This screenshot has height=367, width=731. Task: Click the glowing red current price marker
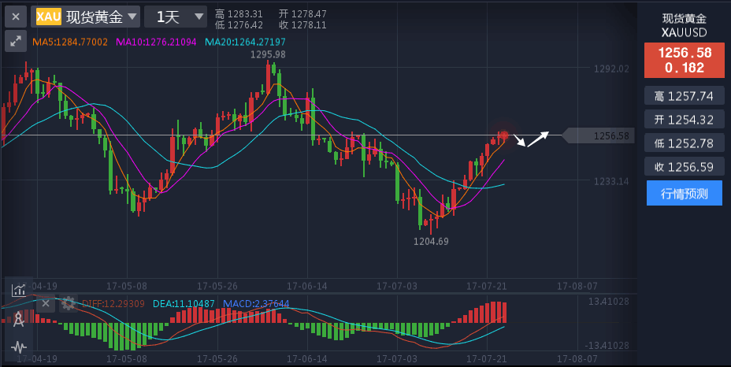[503, 135]
